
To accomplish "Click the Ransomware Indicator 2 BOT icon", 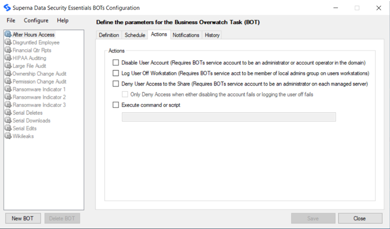I will pyautogui.click(x=8, y=97).
